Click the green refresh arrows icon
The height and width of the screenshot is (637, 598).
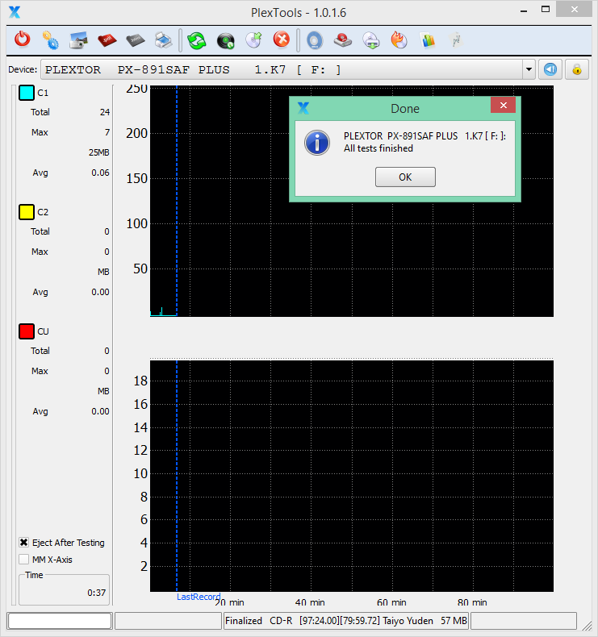(x=197, y=40)
